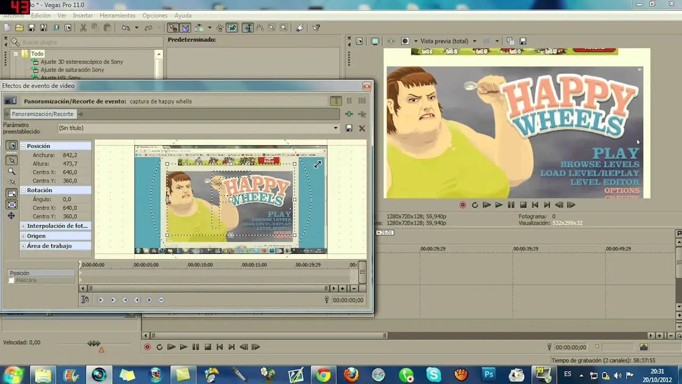Open Photoshop from the taskbar
The width and height of the screenshot is (682, 384).
click(488, 375)
